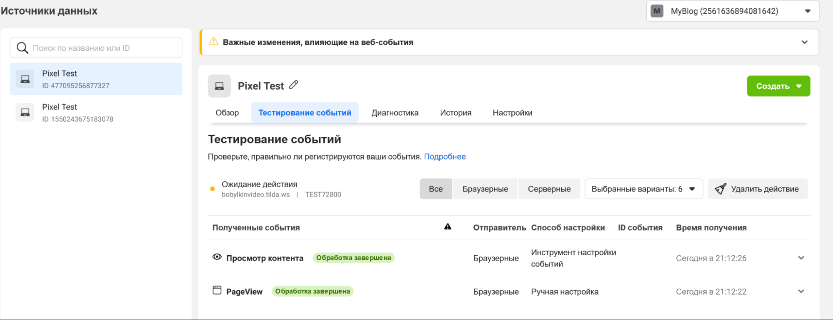Screen dimensions: 833x320
Task: Click the Время получения column header
Action: (x=711, y=228)
